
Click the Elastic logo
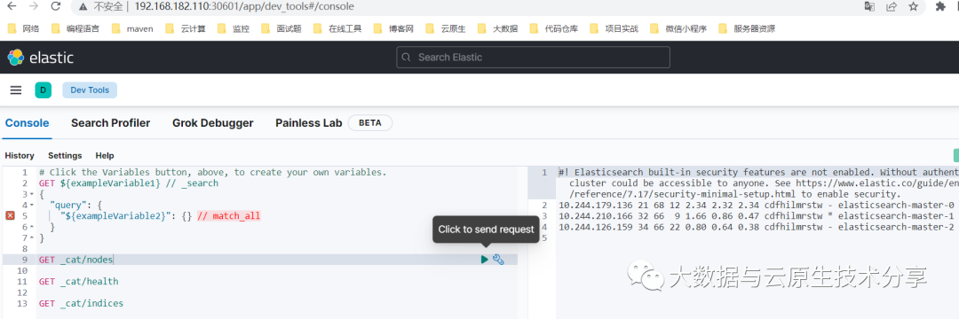click(x=40, y=58)
